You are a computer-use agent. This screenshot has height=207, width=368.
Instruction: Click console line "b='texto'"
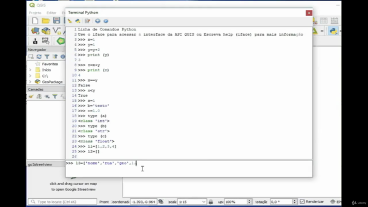(x=98, y=106)
